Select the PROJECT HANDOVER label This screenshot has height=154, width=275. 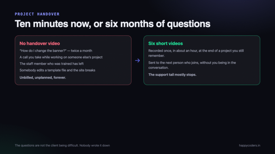[37, 14]
